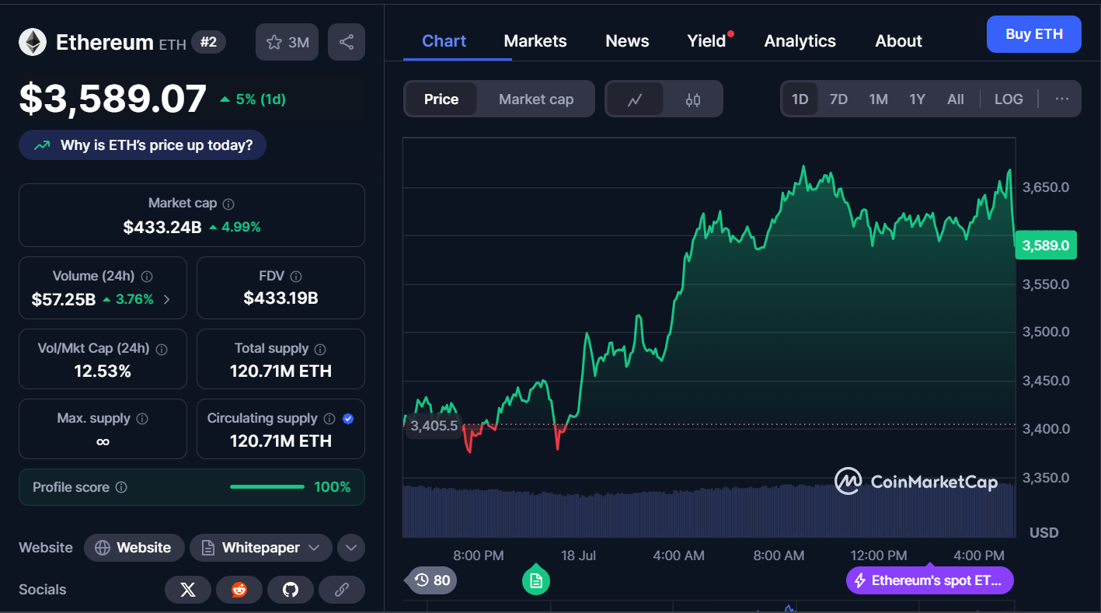Select the candlestick chart style icon
The width and height of the screenshot is (1101, 613).
point(693,99)
